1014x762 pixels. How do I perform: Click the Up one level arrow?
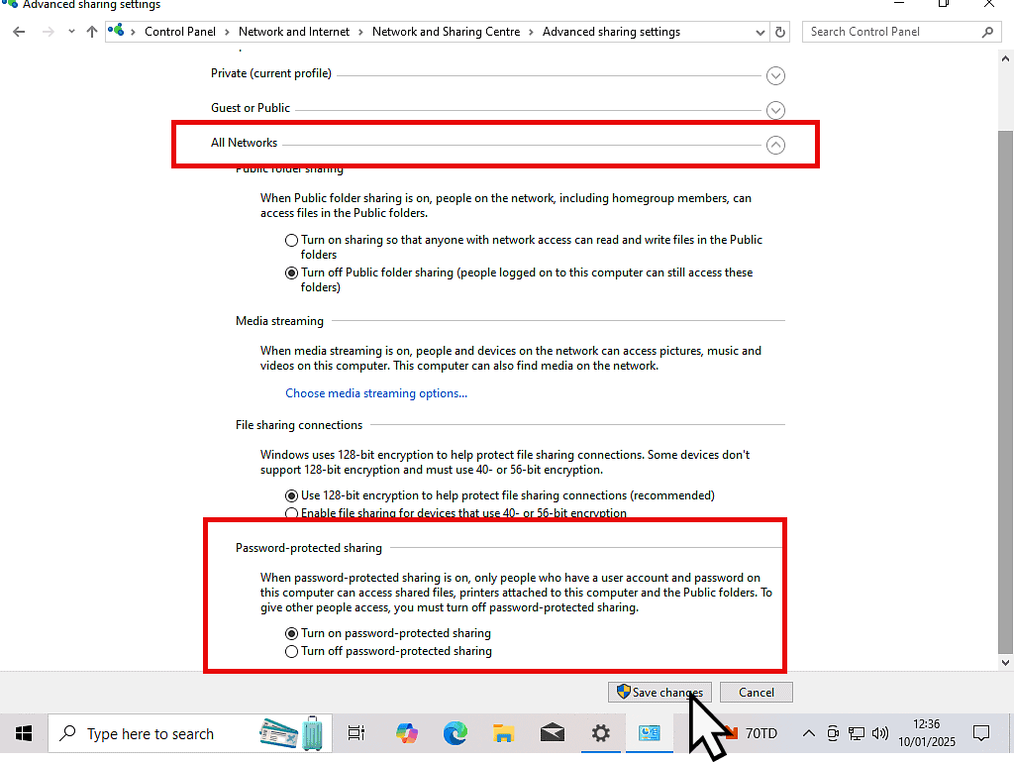coord(92,32)
